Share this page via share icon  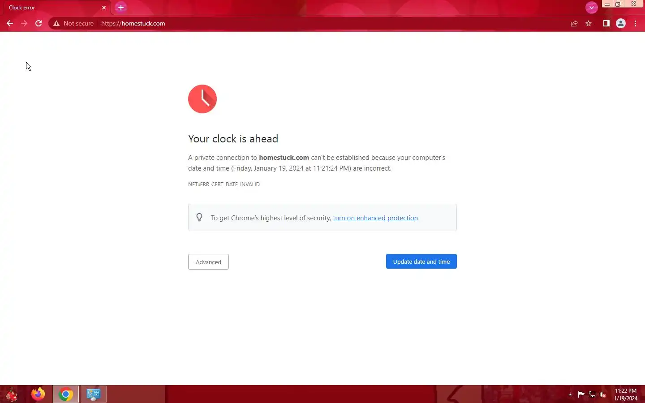(574, 23)
